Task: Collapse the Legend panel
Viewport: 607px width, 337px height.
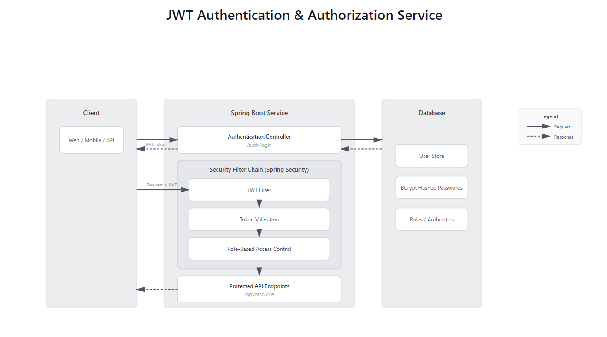Action: click(549, 116)
